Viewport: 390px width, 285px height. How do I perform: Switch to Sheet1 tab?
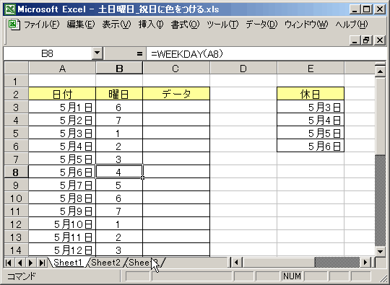click(x=68, y=263)
